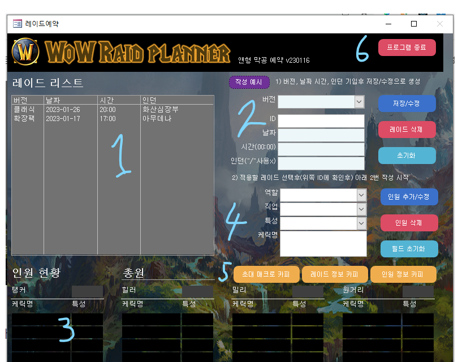Maximize the 레이드예약 window
This screenshot has width=458, height=362.
click(414, 24)
